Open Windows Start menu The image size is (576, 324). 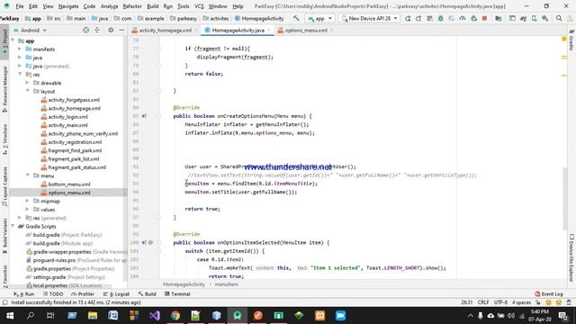[10, 316]
